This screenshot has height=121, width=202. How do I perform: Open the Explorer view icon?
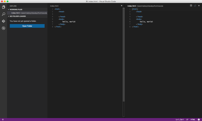[x=3, y=7]
